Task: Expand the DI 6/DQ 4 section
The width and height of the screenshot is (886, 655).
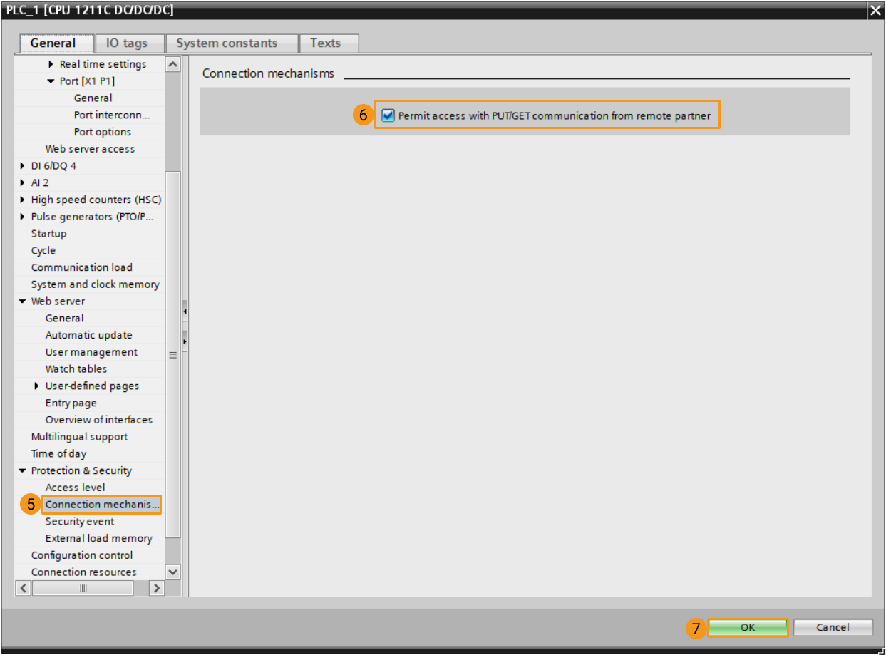Action: tap(22, 165)
